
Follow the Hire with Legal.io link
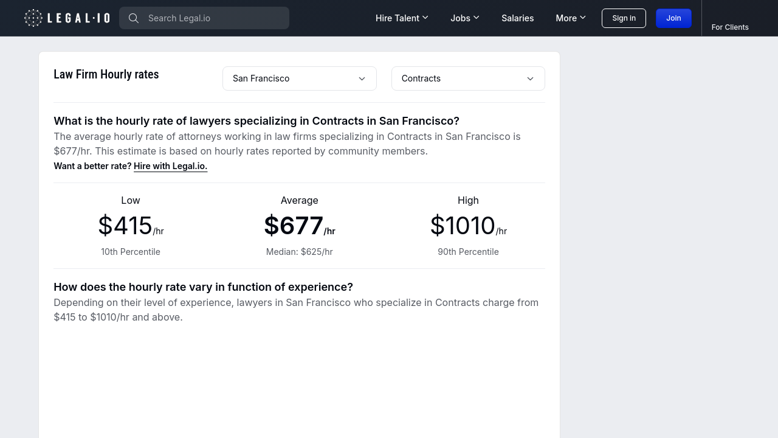pyautogui.click(x=170, y=166)
